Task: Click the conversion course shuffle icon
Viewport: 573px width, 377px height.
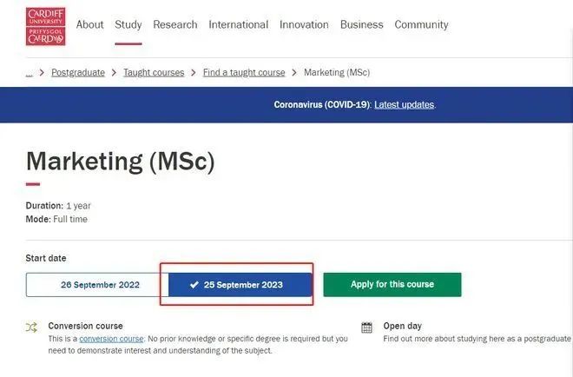Action: 32,327
